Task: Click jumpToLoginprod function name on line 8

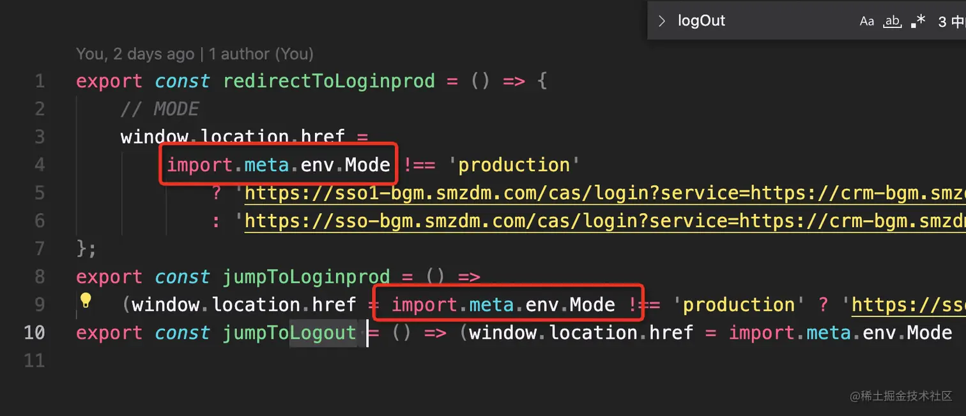Action: click(x=305, y=277)
